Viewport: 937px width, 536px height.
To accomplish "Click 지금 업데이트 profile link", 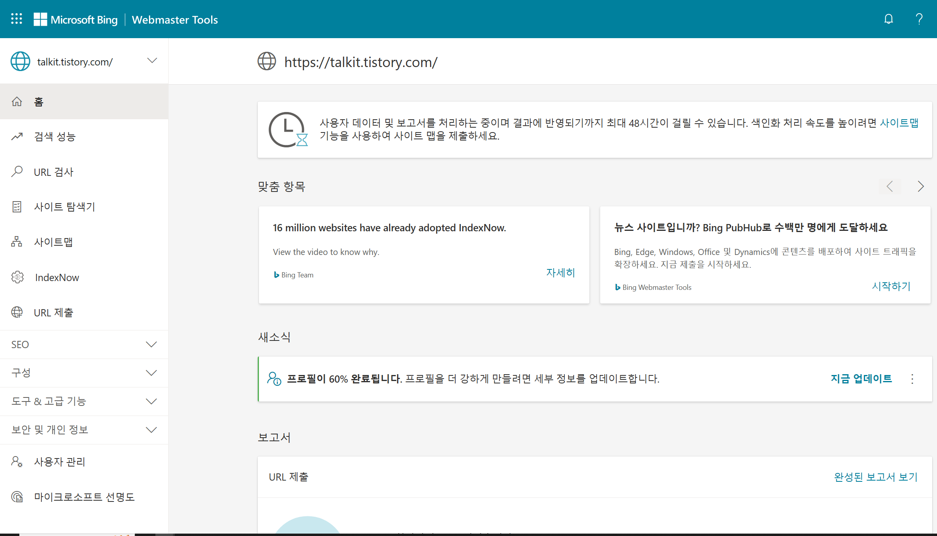I will pos(861,379).
